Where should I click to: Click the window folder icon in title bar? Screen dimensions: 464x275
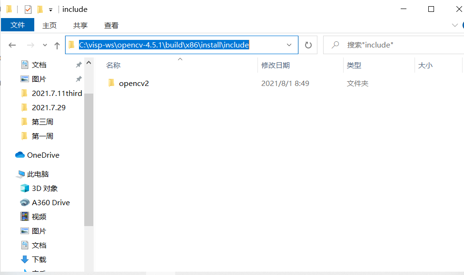pos(9,9)
